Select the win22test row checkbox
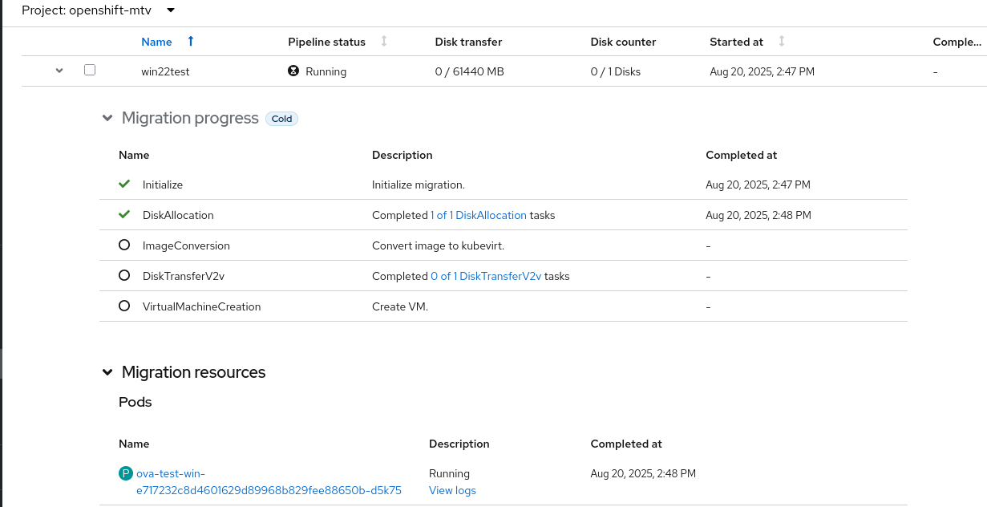This screenshot has height=507, width=987. point(90,70)
